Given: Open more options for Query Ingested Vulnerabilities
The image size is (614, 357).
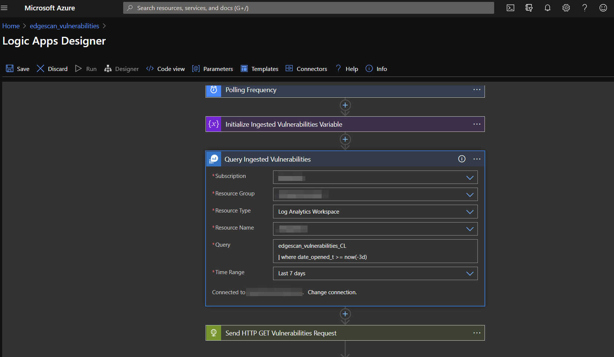Looking at the screenshot, I should pos(477,159).
